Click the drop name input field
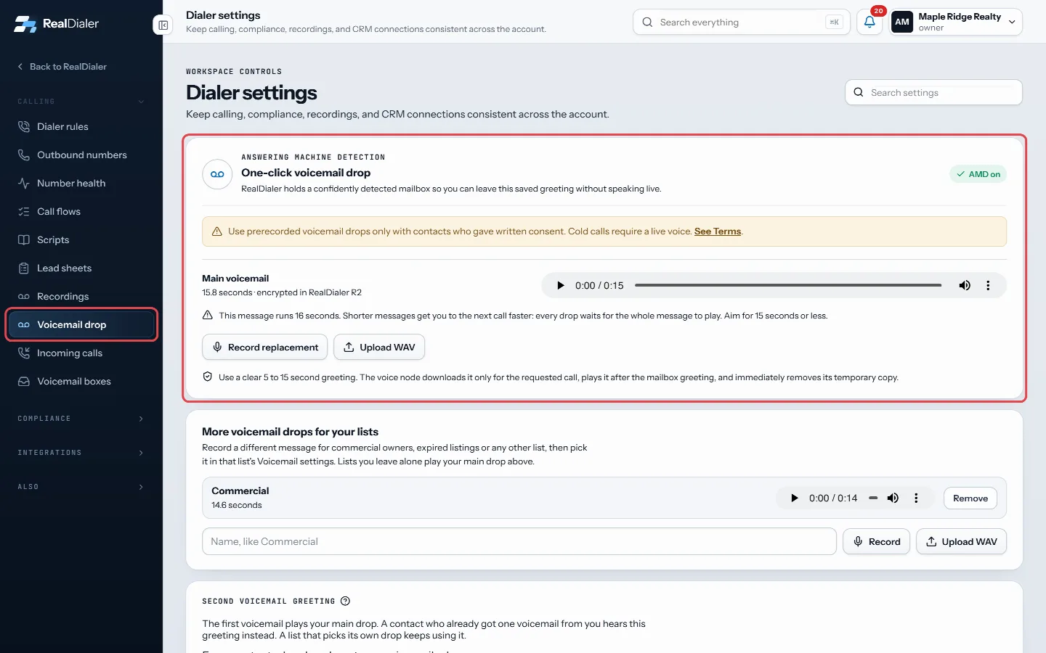1046x653 pixels. pyautogui.click(x=519, y=541)
